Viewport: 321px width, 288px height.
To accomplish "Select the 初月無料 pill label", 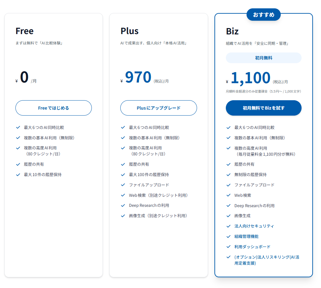I will point(264,58).
